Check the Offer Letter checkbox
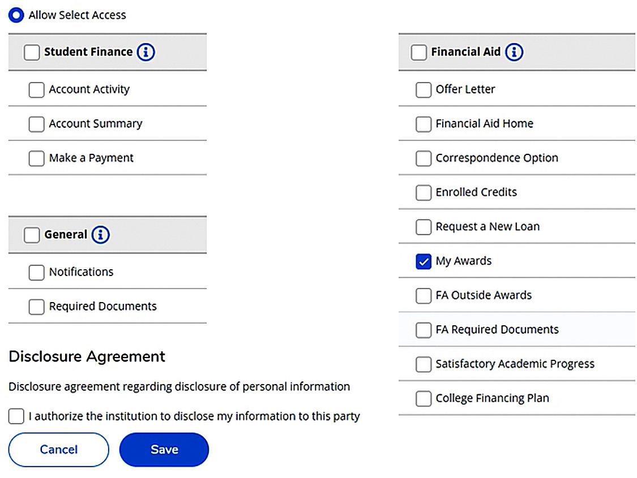Screen dimensions: 637x478 click(x=423, y=89)
